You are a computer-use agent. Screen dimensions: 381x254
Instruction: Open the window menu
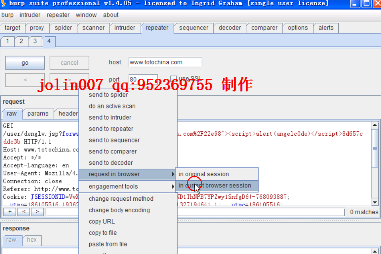pyautogui.click(x=86, y=15)
